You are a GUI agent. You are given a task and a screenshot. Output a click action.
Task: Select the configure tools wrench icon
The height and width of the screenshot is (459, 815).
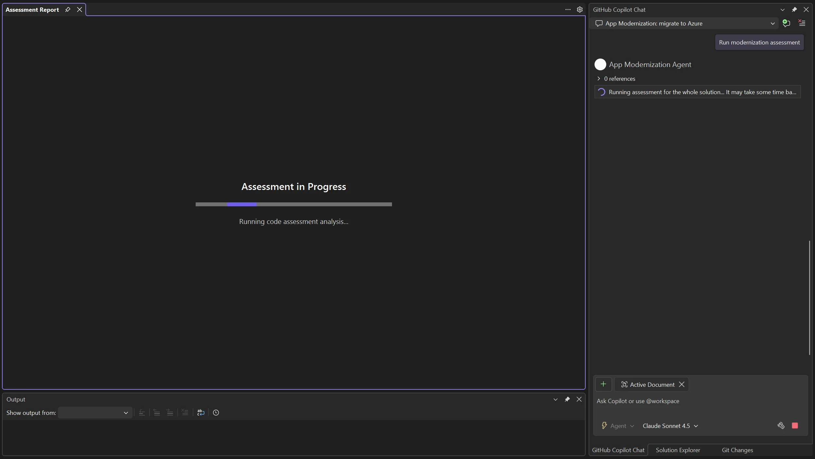click(781, 425)
